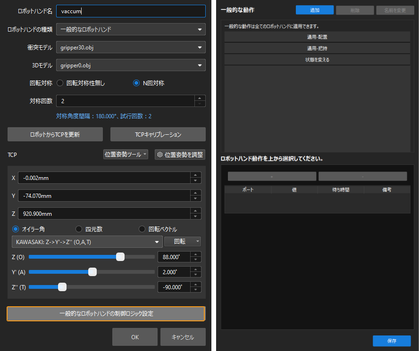Decrease the Y value with down arrow
Viewport: 419px width, 351px height.
tap(195, 198)
